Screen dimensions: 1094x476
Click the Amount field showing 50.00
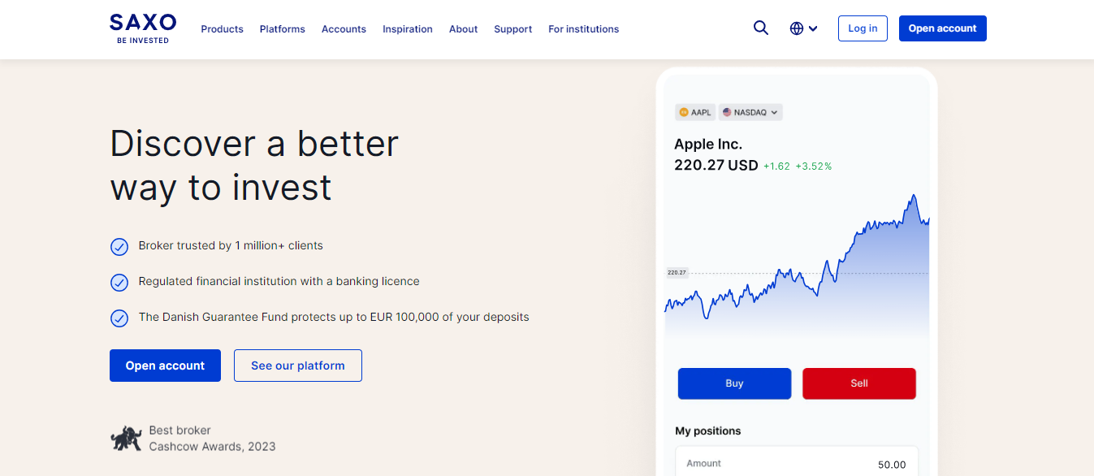coord(796,462)
